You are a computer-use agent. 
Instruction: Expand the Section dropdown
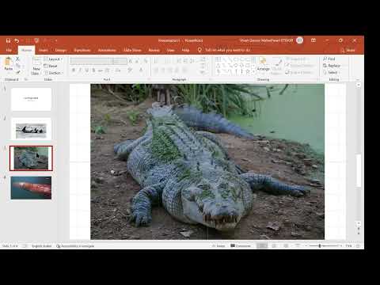[x=53, y=73]
